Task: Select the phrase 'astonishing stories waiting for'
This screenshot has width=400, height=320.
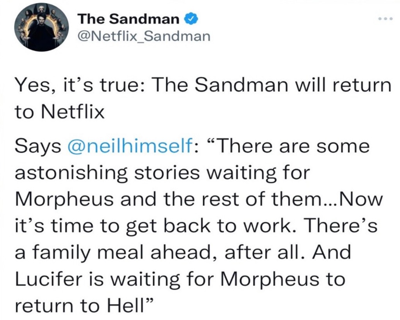Action: pyautogui.click(x=162, y=173)
